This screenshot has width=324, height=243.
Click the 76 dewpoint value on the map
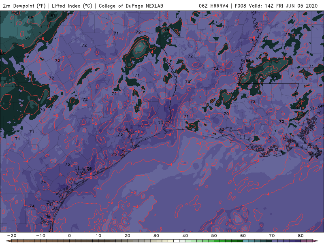point(89,169)
